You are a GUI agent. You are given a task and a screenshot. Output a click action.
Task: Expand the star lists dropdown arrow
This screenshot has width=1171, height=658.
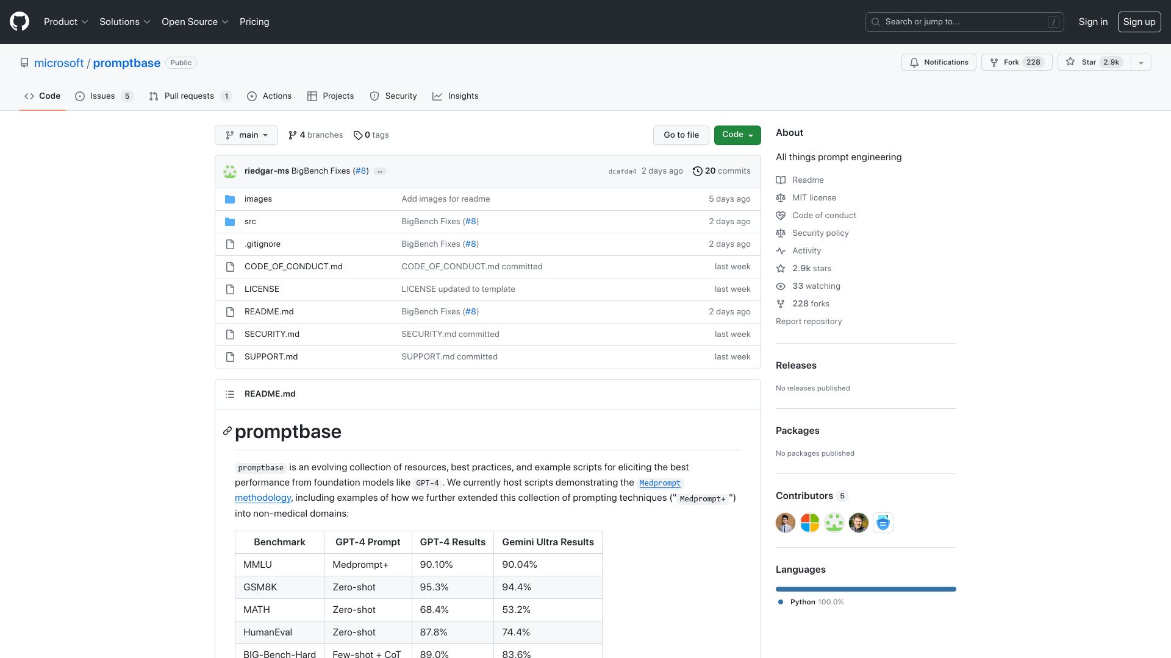1141,62
